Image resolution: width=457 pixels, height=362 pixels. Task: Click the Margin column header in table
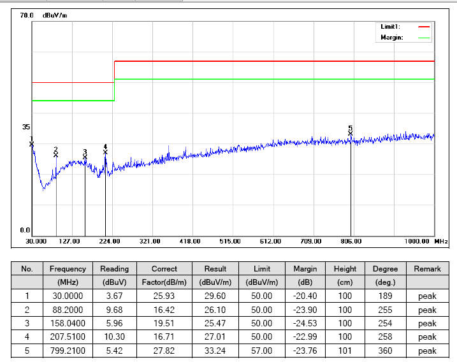(305, 269)
